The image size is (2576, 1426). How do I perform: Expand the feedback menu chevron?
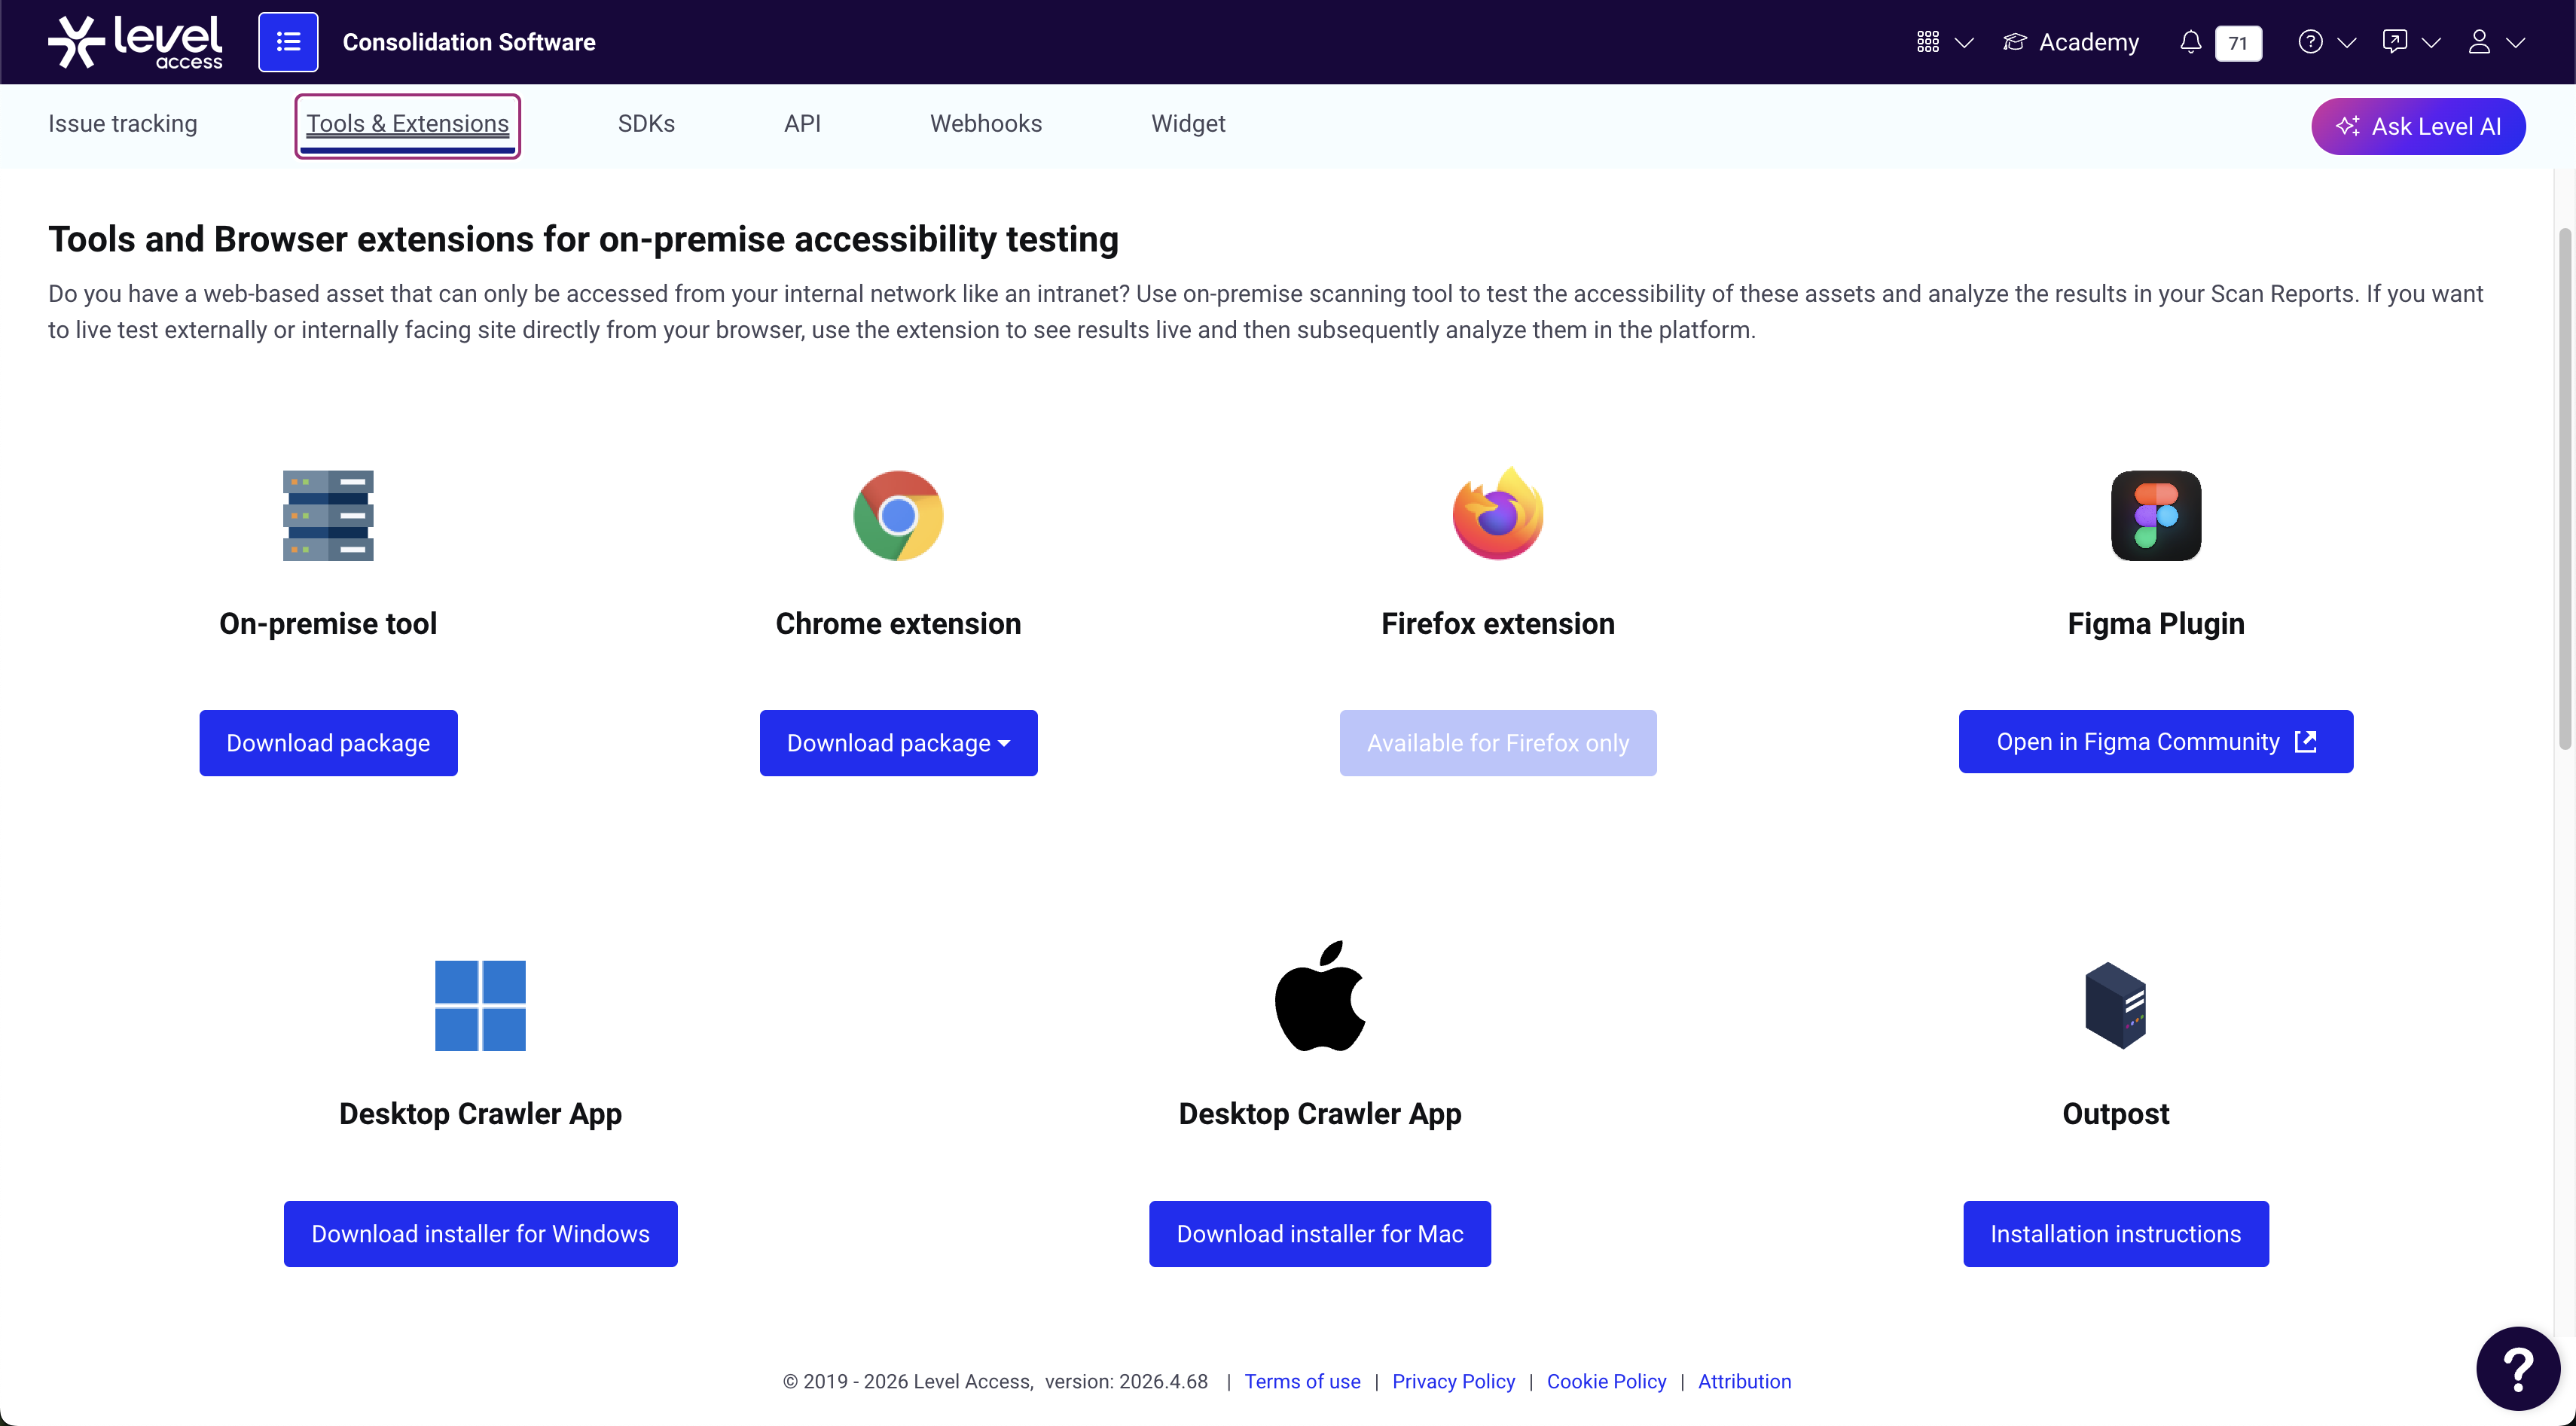[2431, 42]
